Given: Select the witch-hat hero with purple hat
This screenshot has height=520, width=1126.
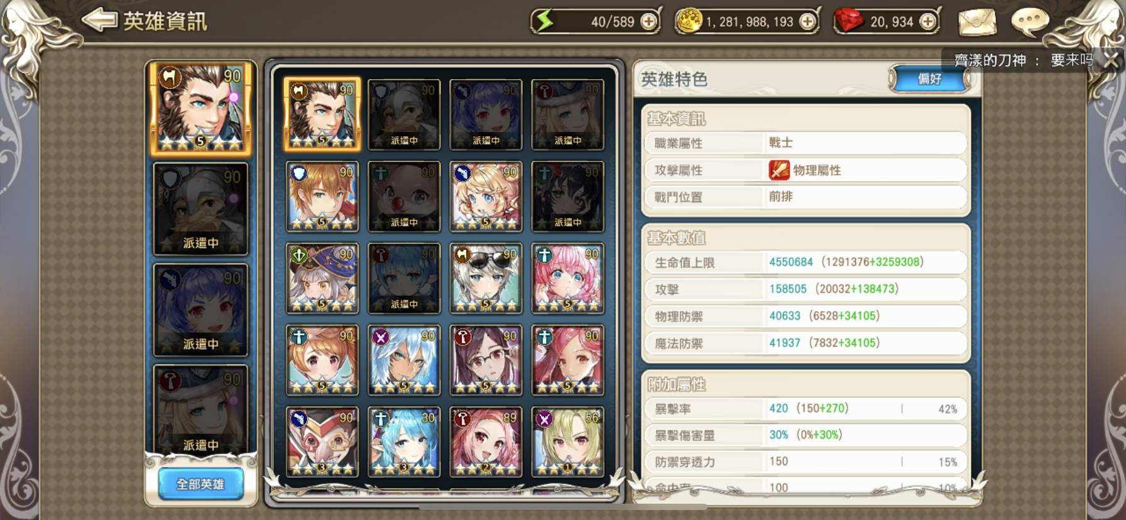Looking at the screenshot, I should (x=322, y=278).
